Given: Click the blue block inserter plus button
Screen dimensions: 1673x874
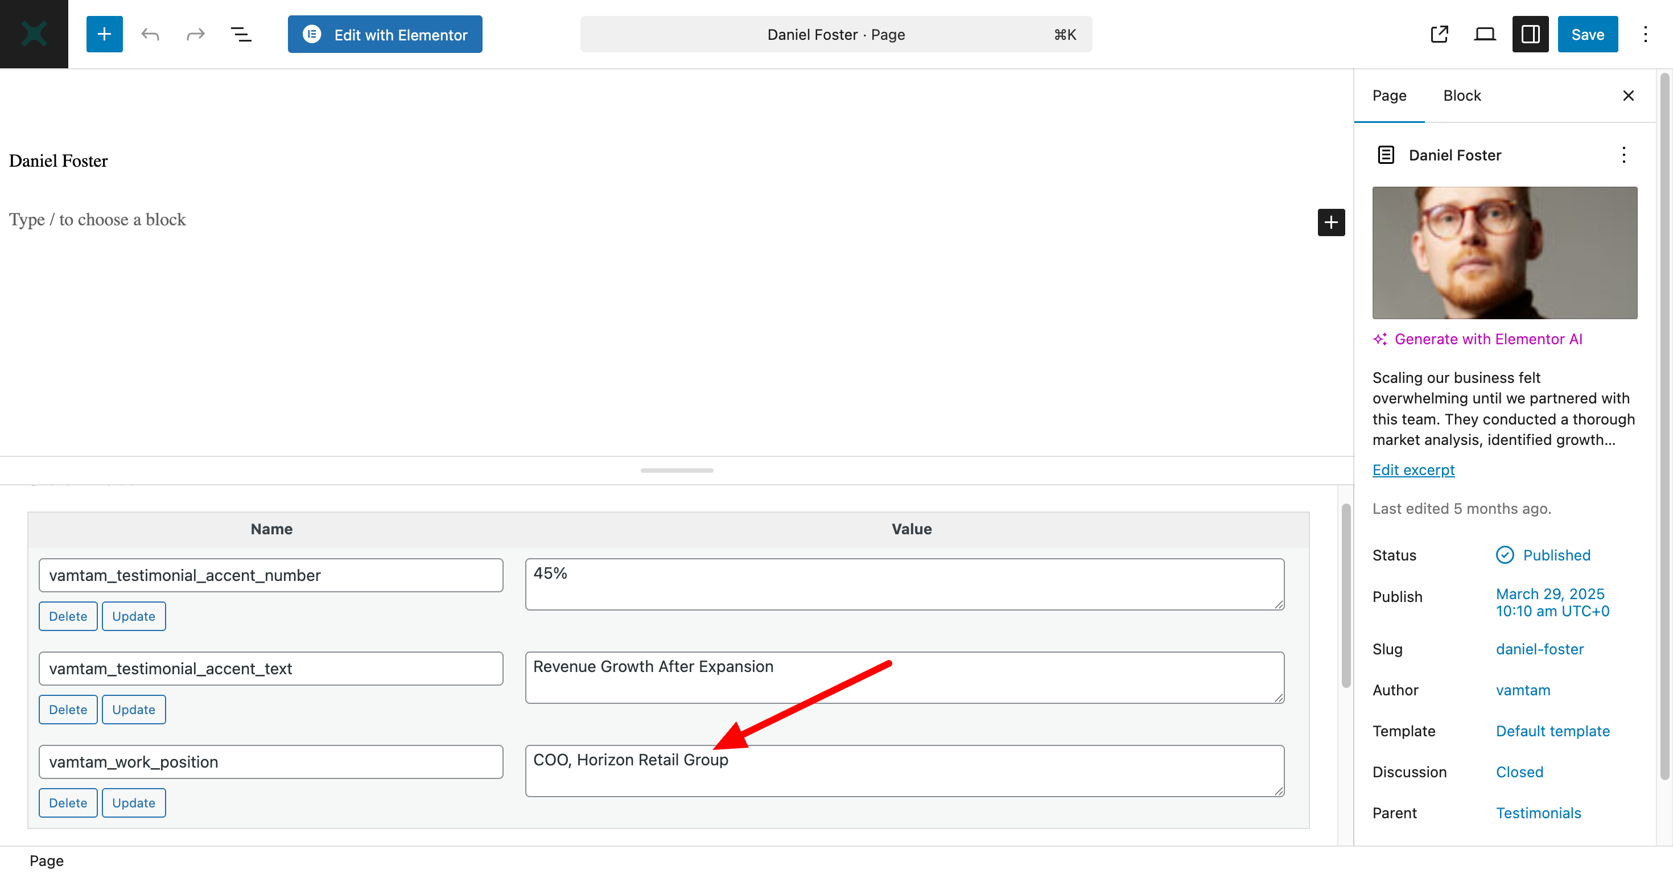Looking at the screenshot, I should tap(104, 34).
